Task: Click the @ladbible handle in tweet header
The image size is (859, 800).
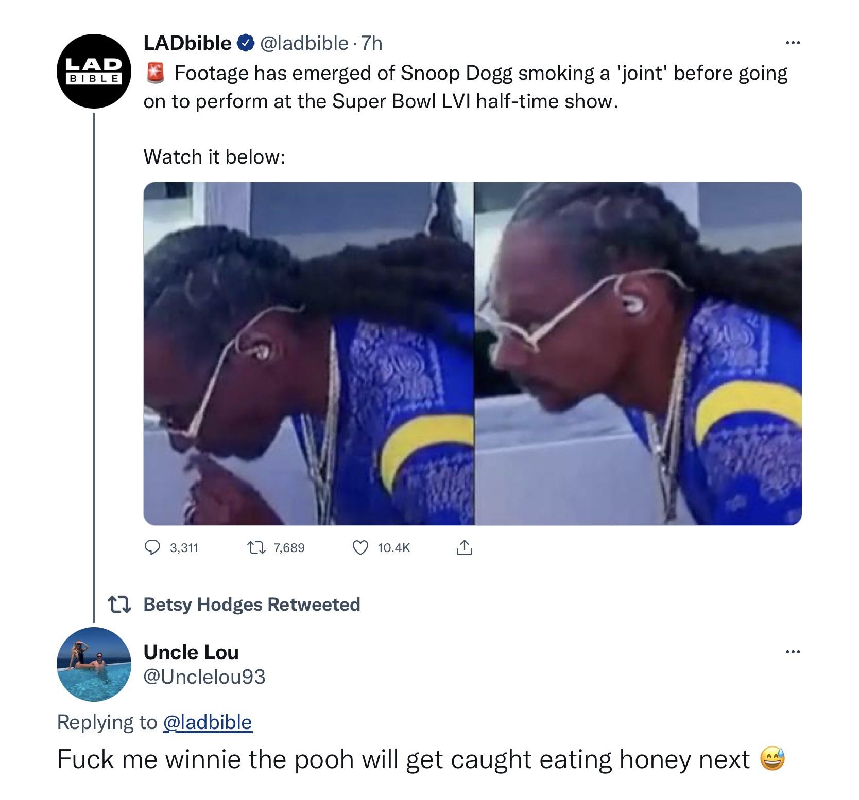Action: click(304, 43)
